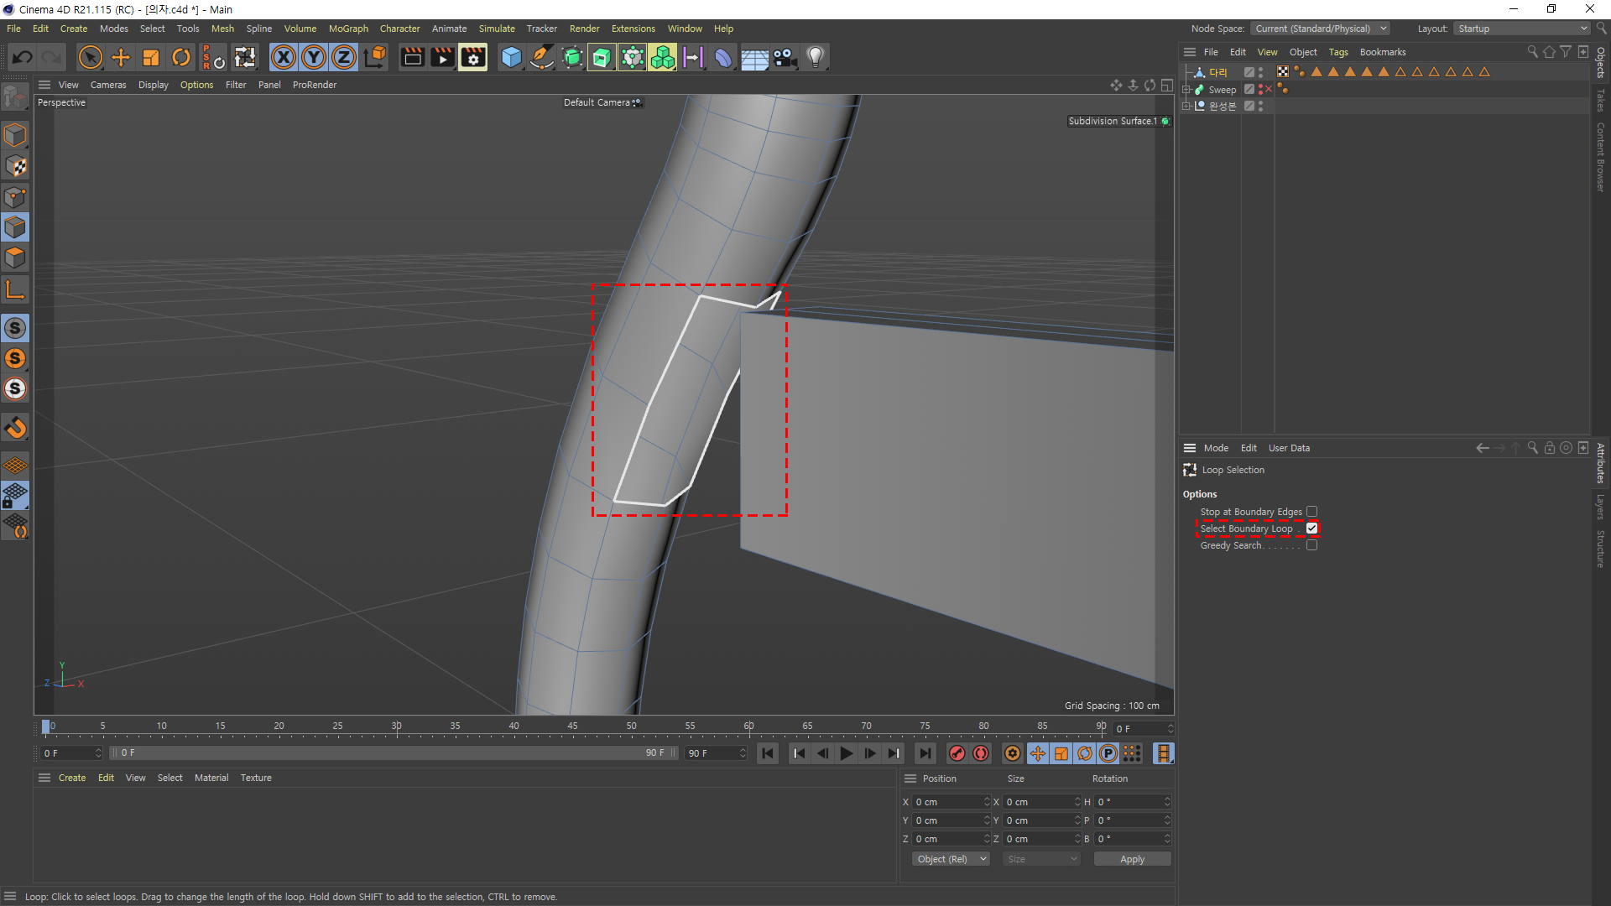This screenshot has width=1611, height=906.
Task: Open the MoGraph menu
Action: (x=348, y=29)
